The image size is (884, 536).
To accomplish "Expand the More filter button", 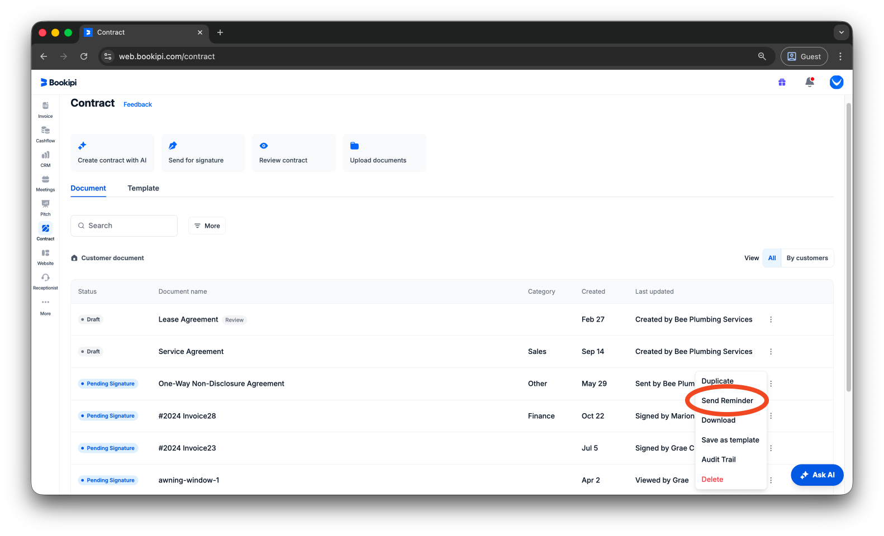I will click(x=207, y=226).
